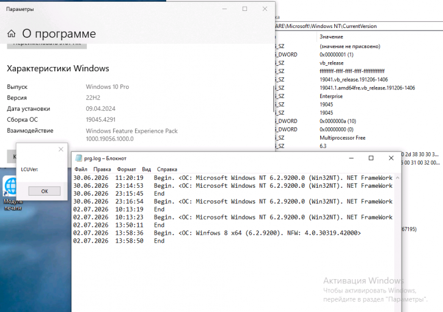The height and width of the screenshot is (312, 443).
Task: Click the Settings window vertical scrollbar thumb
Action: (274, 99)
